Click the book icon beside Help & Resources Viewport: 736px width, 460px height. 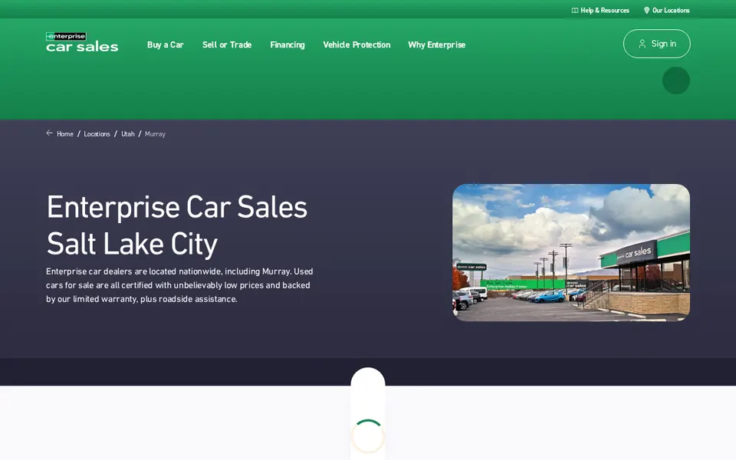click(574, 10)
